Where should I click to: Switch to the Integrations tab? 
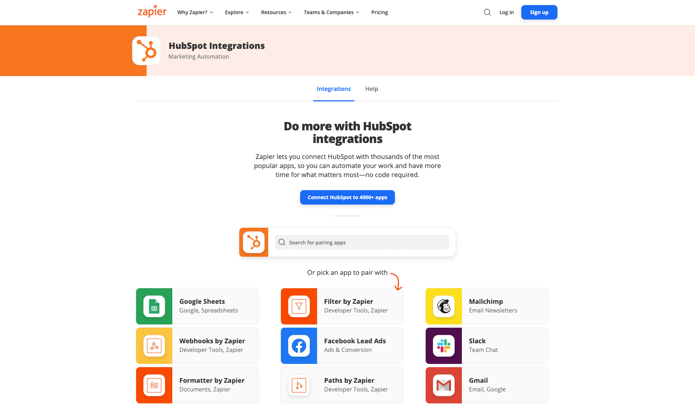(x=334, y=89)
